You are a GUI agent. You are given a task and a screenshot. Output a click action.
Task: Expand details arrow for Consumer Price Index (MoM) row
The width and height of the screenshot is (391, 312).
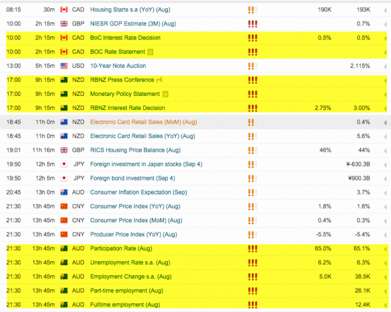[x=385, y=220]
